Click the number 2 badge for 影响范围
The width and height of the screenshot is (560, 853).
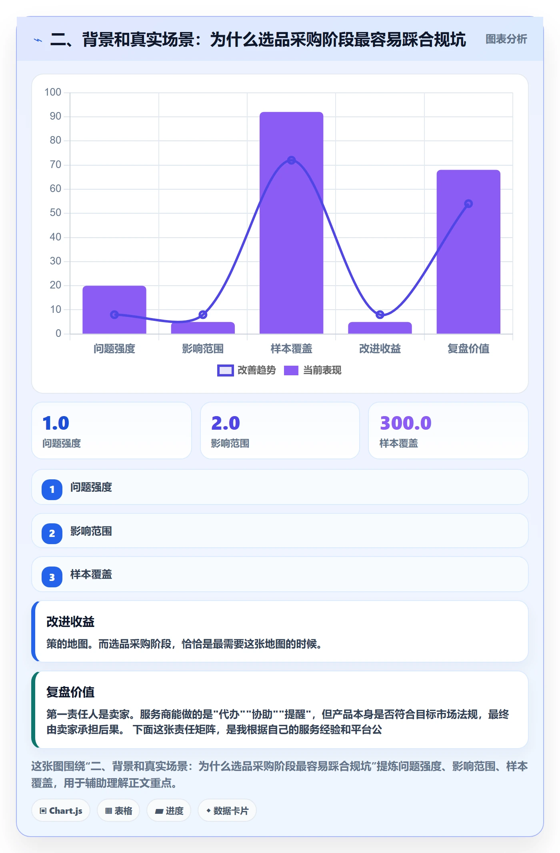[52, 533]
